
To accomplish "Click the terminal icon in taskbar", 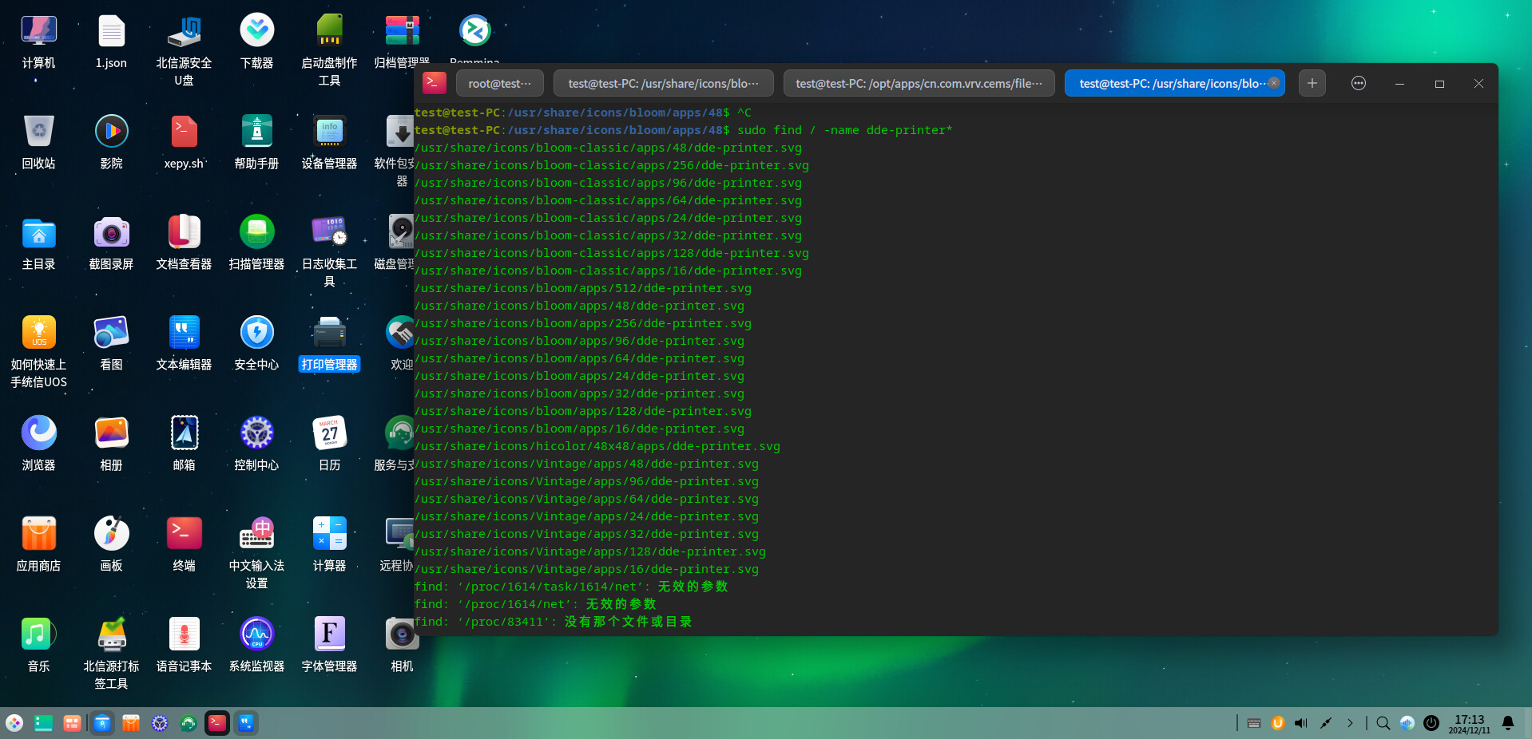I will pyautogui.click(x=217, y=723).
